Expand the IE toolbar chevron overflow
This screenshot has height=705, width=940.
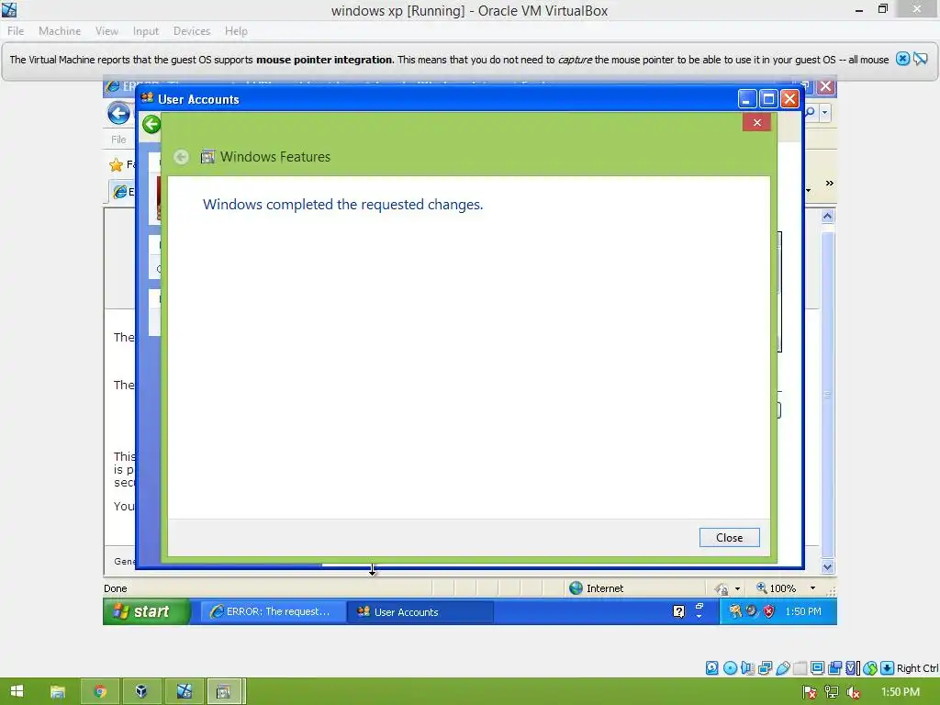tap(829, 183)
